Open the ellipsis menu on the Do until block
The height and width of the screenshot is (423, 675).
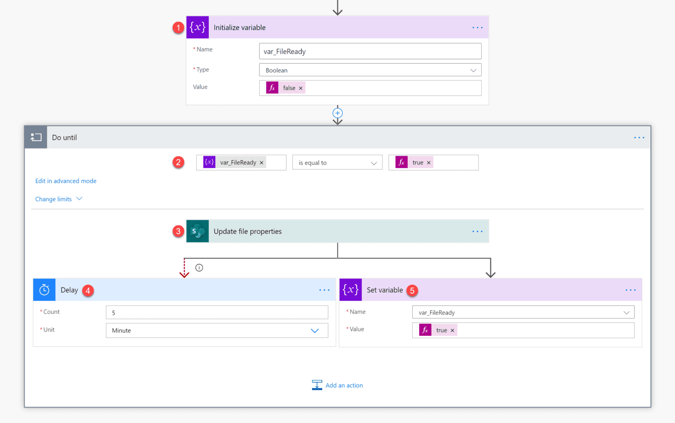point(639,137)
